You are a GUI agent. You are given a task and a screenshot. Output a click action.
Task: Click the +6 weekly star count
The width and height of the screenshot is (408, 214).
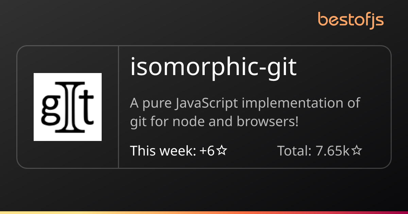coord(207,151)
